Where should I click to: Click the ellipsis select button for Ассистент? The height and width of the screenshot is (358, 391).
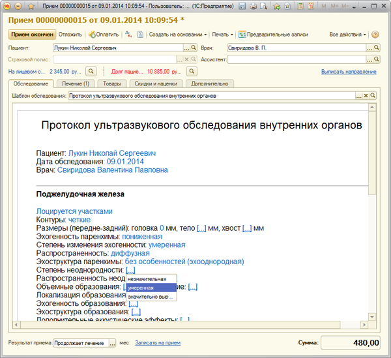click(x=369, y=59)
